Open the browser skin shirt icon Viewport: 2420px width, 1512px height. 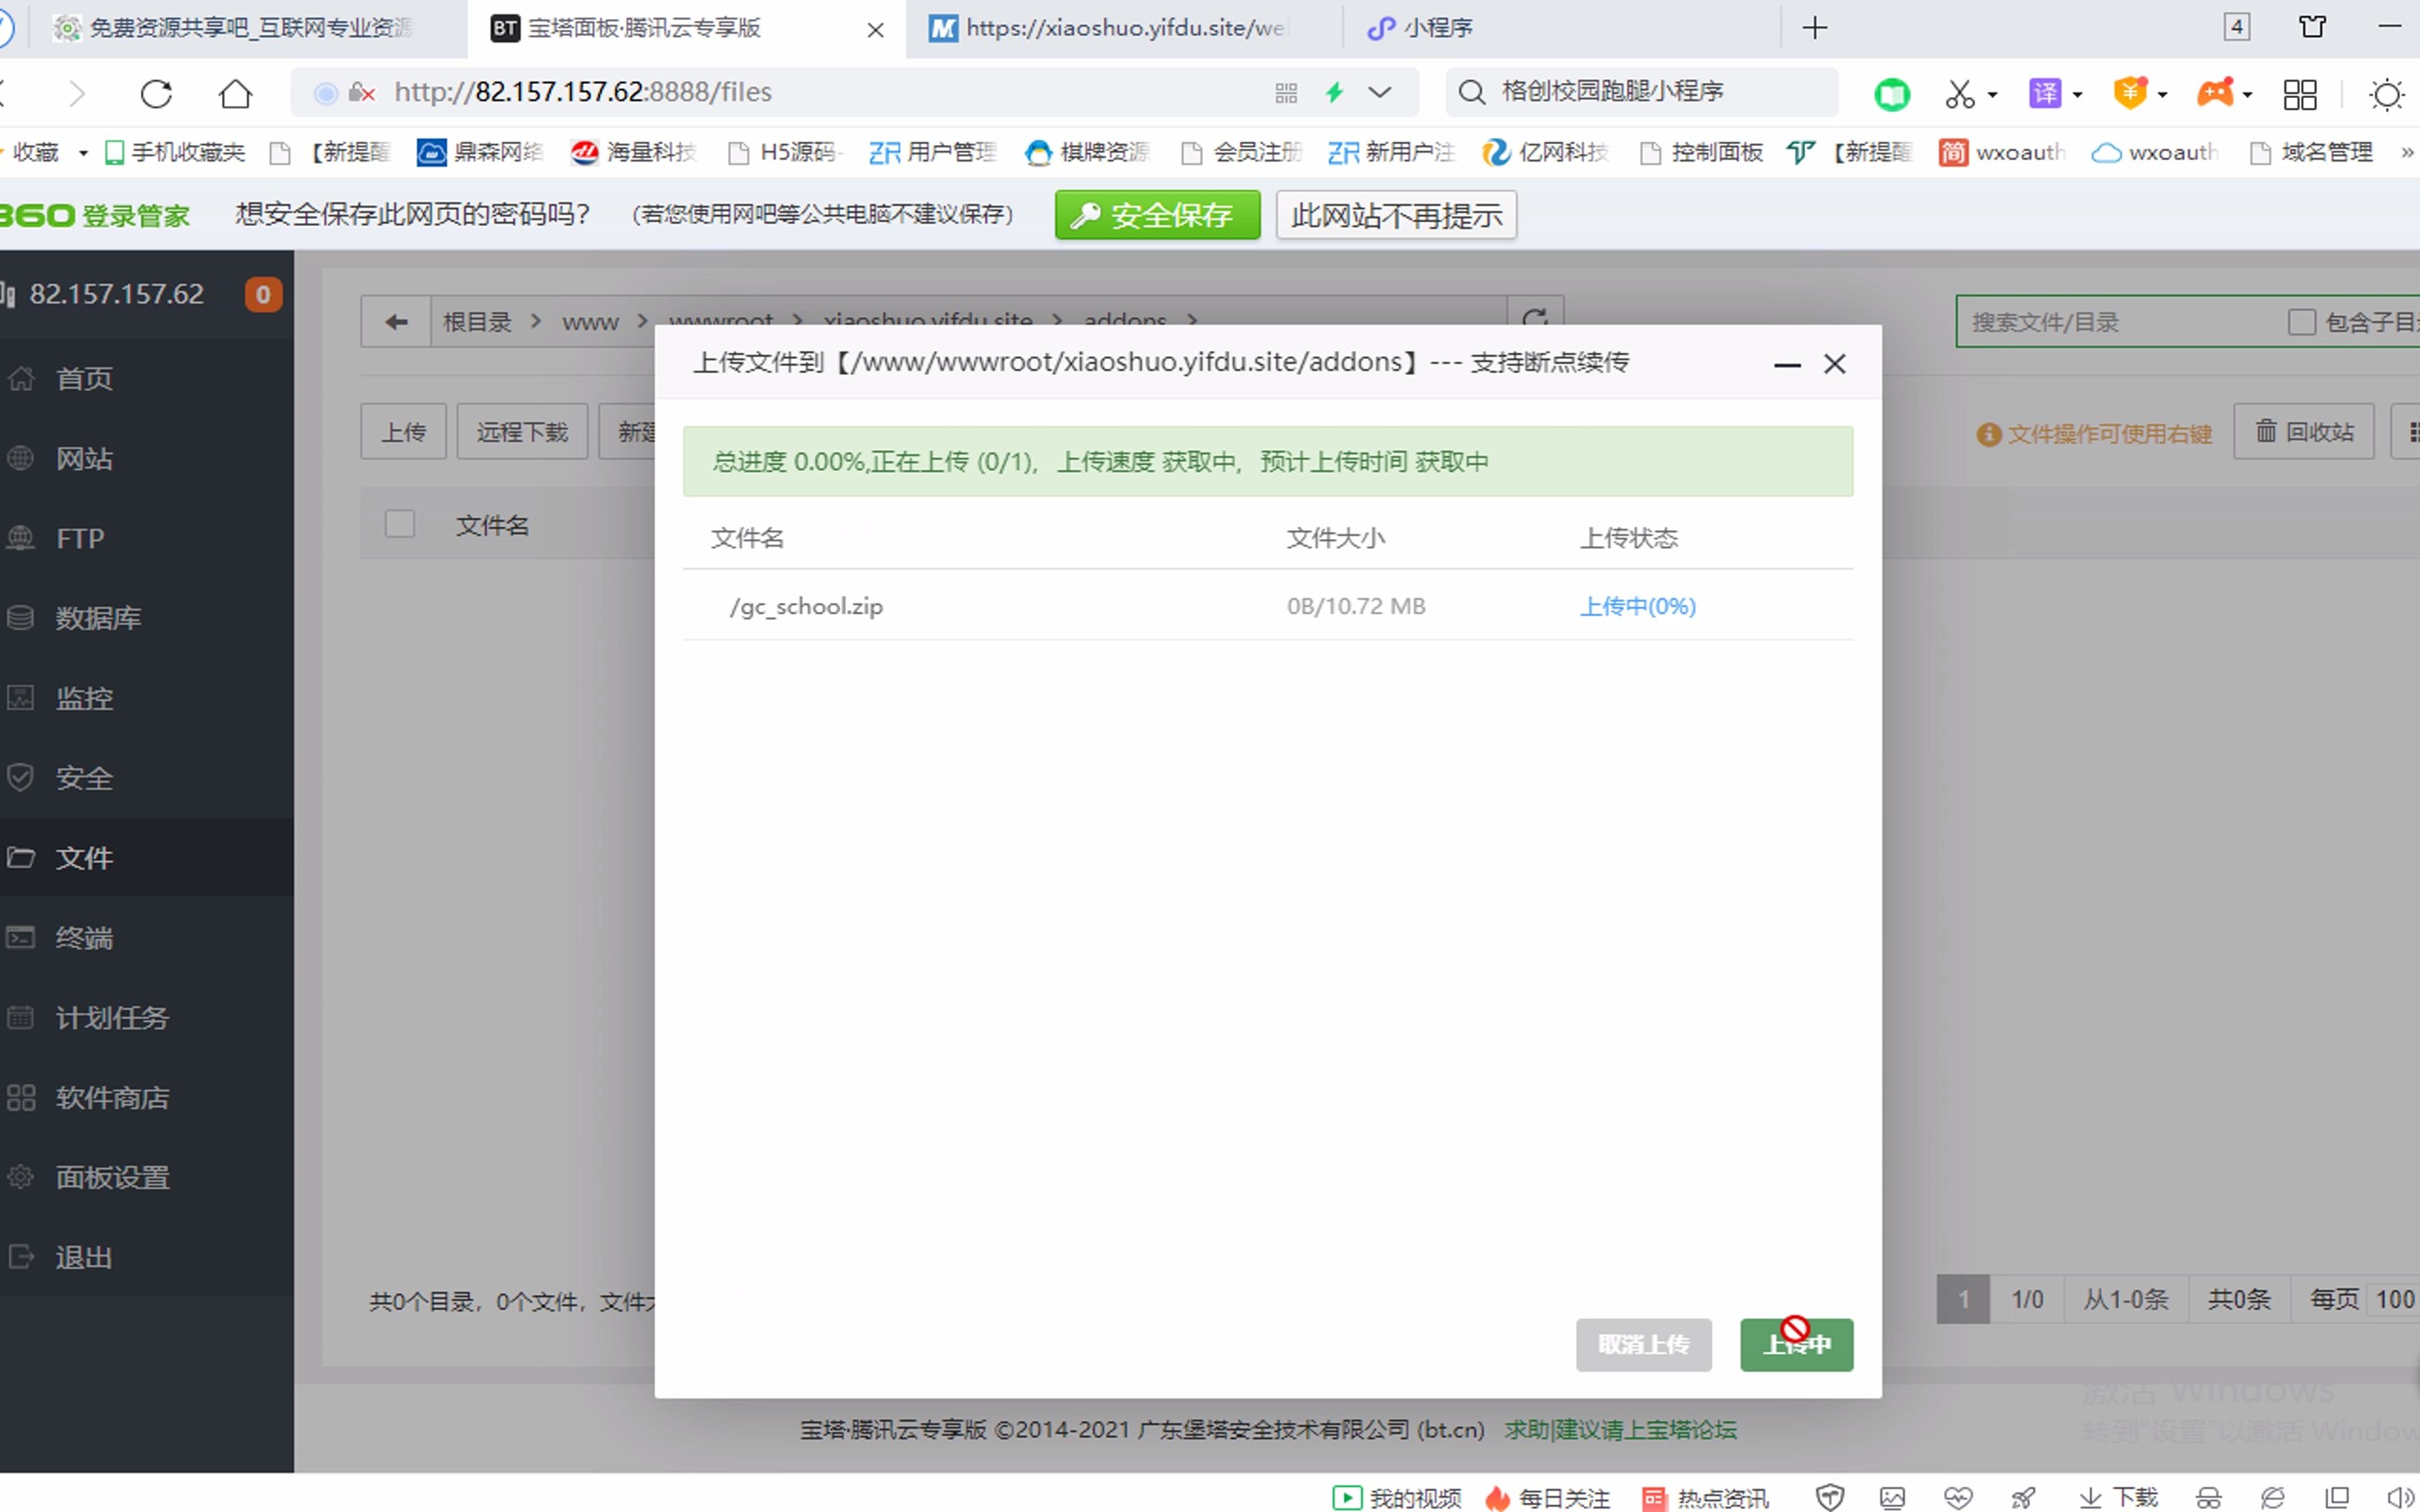[x=2312, y=27]
